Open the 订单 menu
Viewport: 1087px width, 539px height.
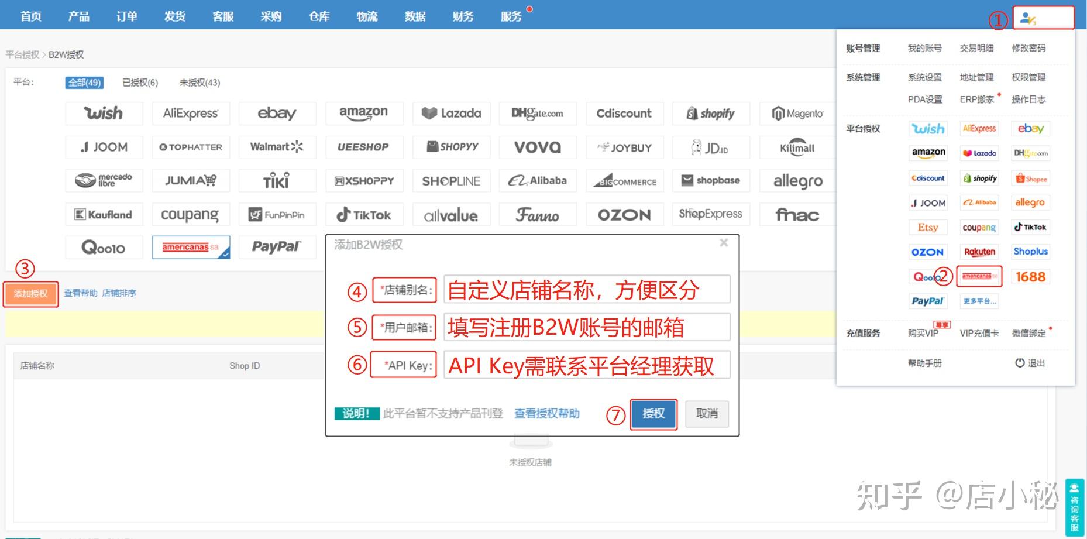[126, 16]
